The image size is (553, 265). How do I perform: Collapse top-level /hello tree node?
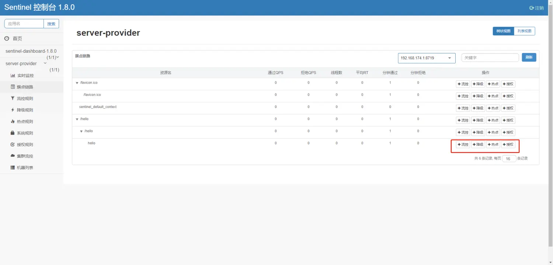77,119
